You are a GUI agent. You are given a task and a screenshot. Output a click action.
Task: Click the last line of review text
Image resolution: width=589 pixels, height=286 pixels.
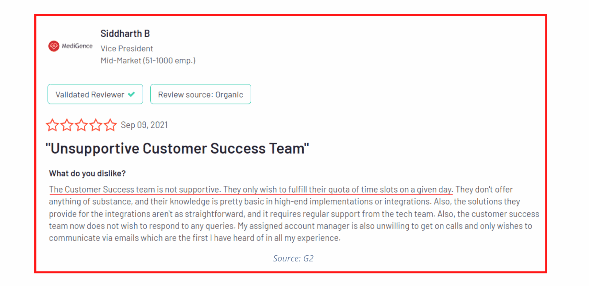(x=195, y=238)
